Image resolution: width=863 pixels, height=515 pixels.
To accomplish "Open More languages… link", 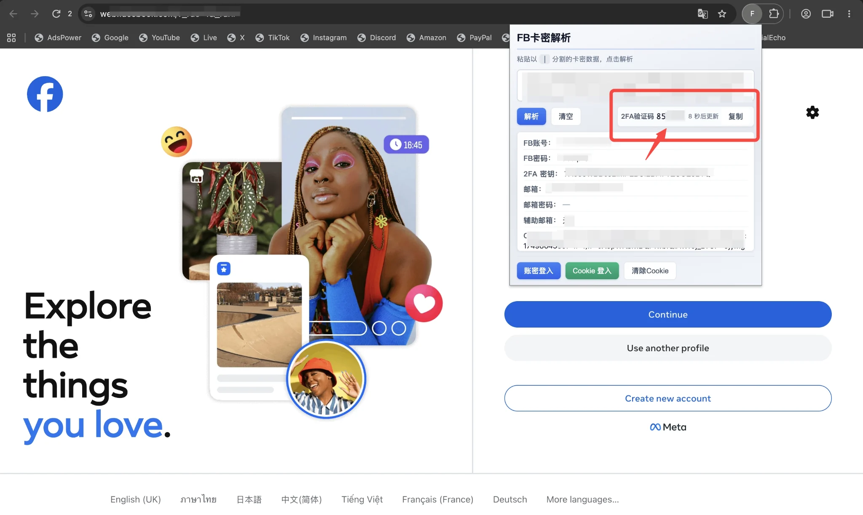I will [582, 499].
